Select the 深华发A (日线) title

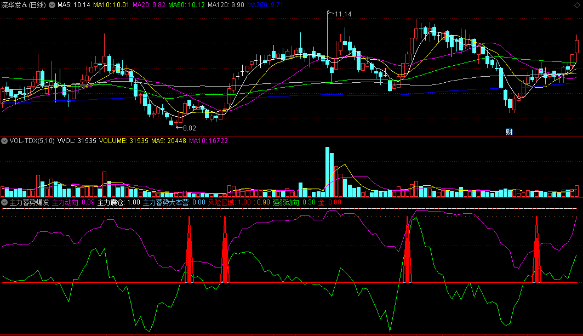coord(24,5)
